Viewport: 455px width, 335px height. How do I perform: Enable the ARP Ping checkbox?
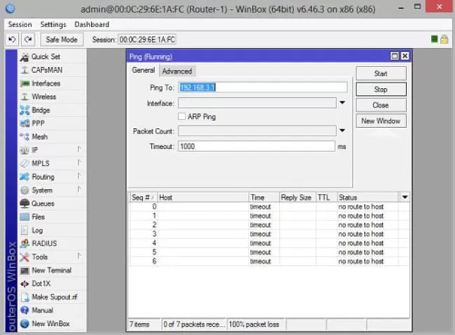coord(182,117)
